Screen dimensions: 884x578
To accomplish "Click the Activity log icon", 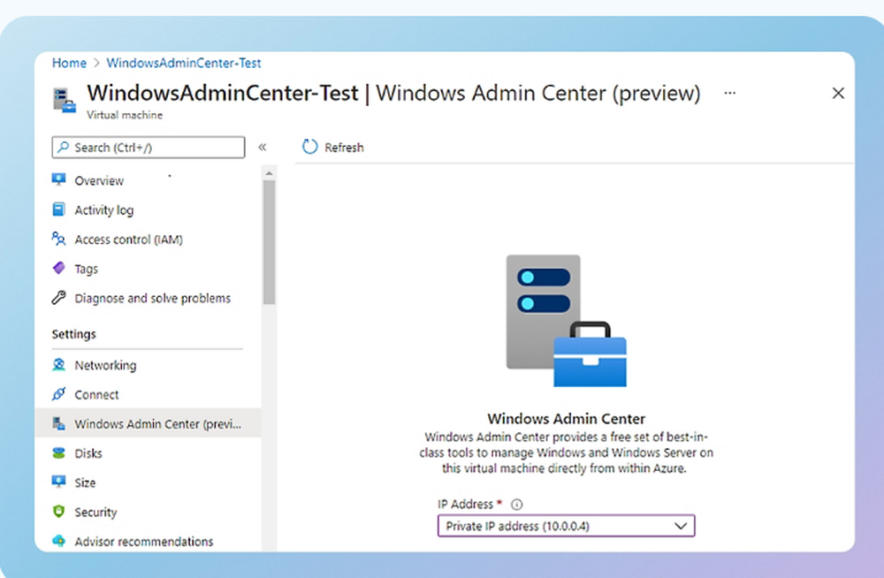I will click(x=58, y=209).
